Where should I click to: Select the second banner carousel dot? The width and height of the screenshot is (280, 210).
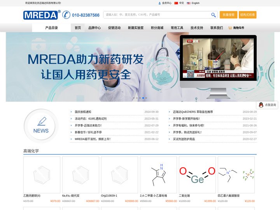click(137, 98)
